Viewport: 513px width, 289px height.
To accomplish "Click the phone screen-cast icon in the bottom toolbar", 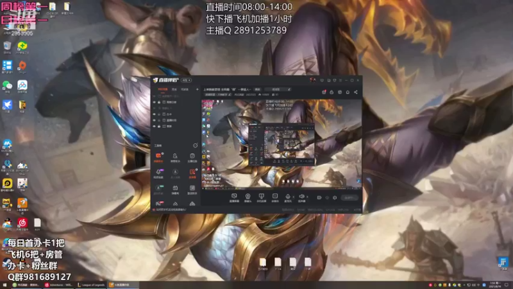I will click(261, 197).
